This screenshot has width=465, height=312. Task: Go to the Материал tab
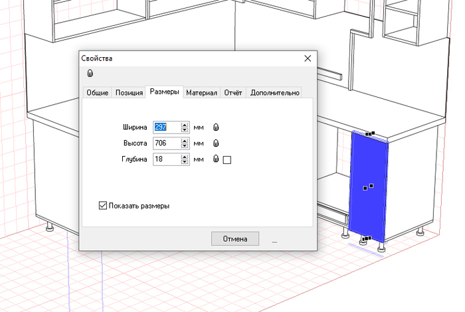(x=201, y=93)
